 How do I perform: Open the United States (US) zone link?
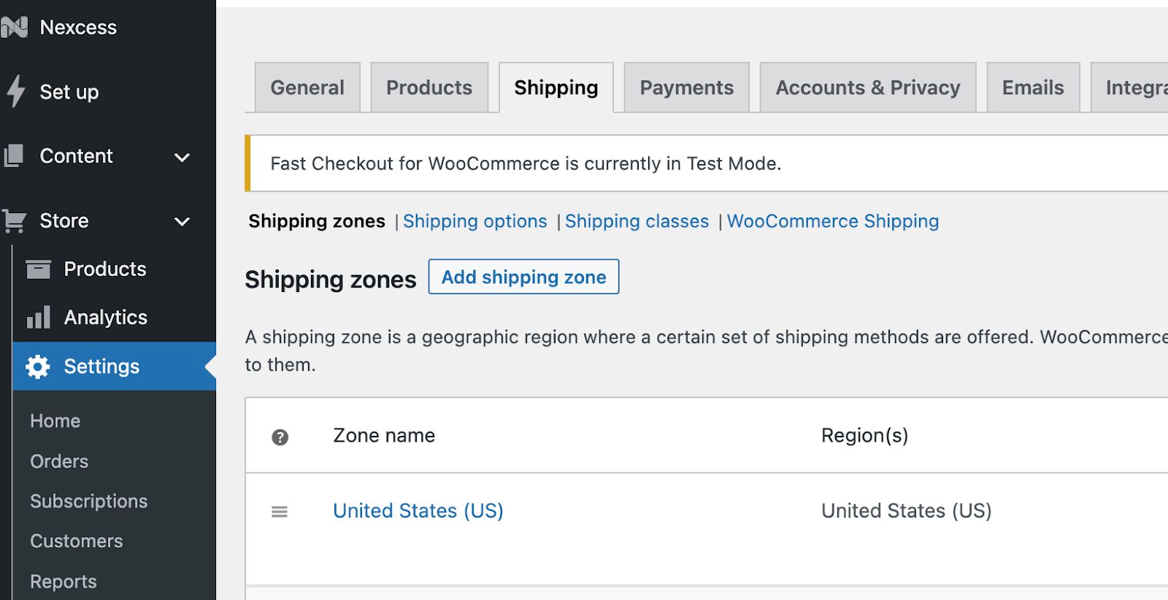(x=418, y=511)
